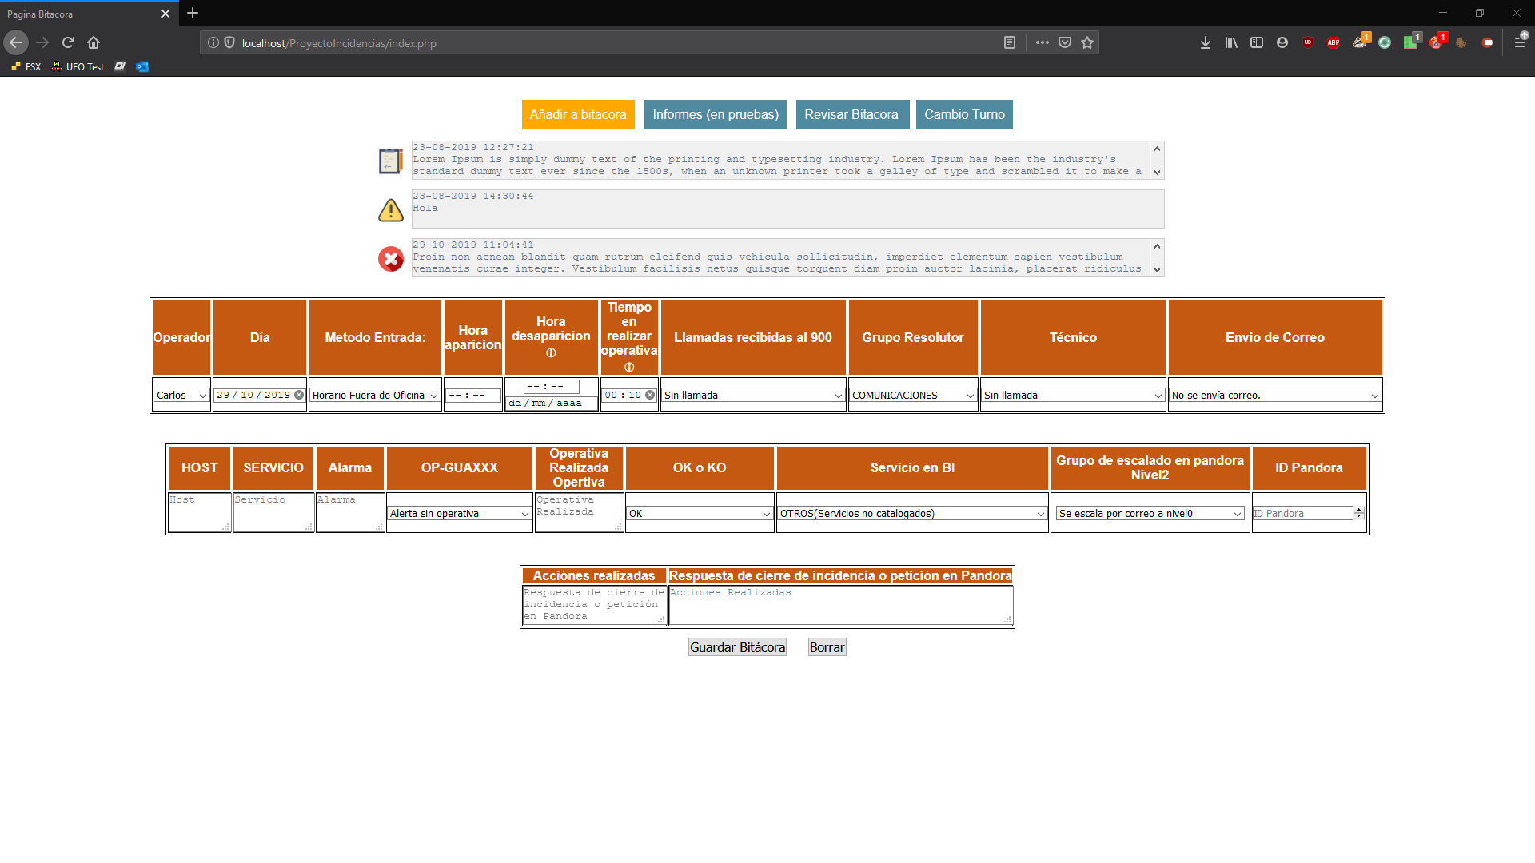Toggle reader view icon in address bar
This screenshot has width=1535, height=863.
(x=1010, y=43)
